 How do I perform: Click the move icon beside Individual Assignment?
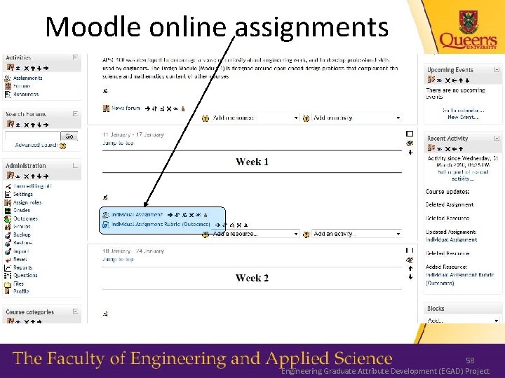click(x=177, y=215)
